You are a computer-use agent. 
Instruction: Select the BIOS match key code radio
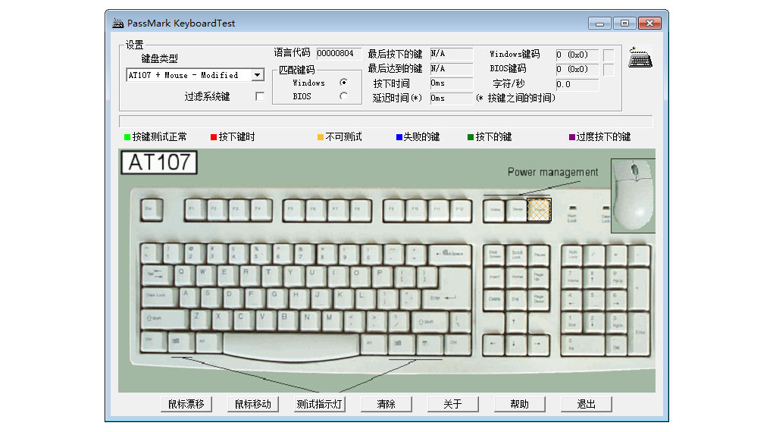(x=343, y=96)
